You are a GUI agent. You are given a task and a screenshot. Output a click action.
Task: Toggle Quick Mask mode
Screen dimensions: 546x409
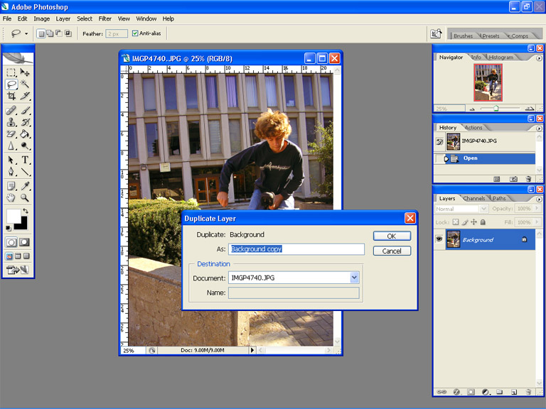pyautogui.click(x=25, y=242)
